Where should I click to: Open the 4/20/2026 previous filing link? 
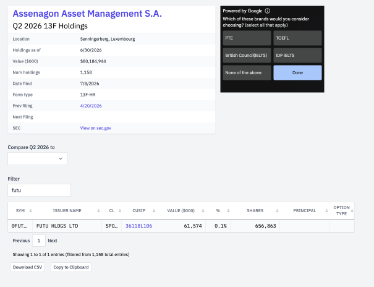(91, 106)
